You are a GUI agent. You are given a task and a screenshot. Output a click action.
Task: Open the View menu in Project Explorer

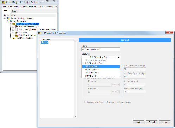[x=16, y=6]
